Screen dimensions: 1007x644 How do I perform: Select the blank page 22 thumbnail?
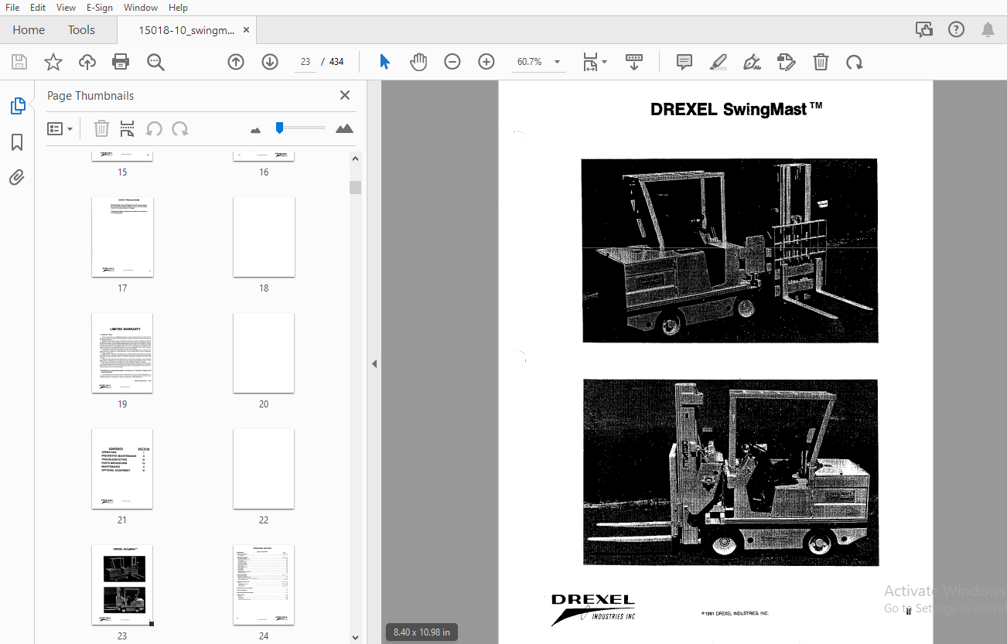point(264,469)
